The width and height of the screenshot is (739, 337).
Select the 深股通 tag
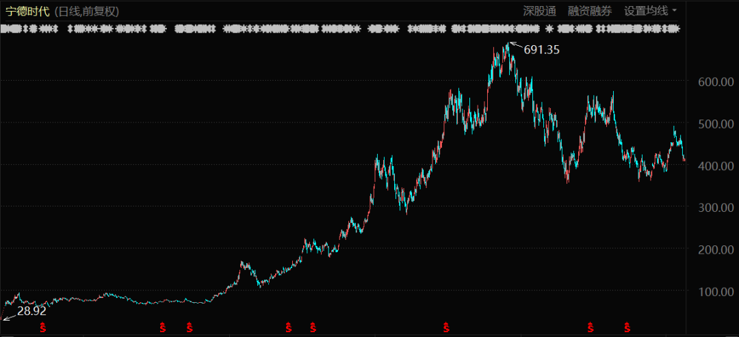coord(540,12)
